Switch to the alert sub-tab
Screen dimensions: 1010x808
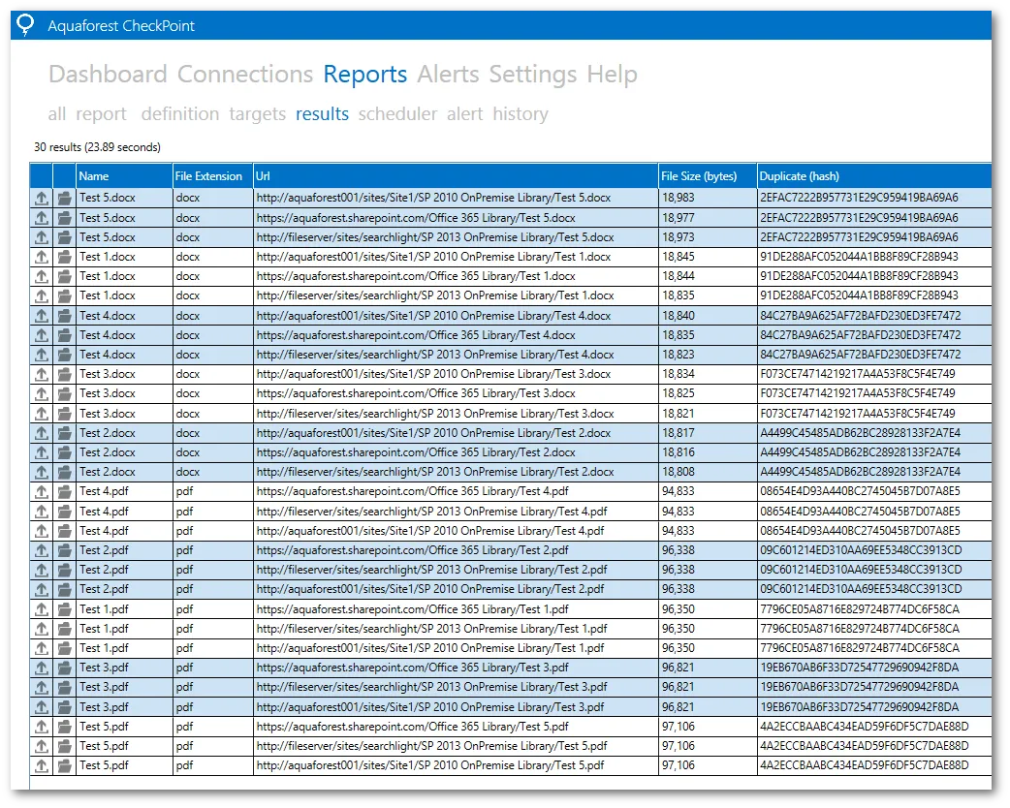click(464, 114)
